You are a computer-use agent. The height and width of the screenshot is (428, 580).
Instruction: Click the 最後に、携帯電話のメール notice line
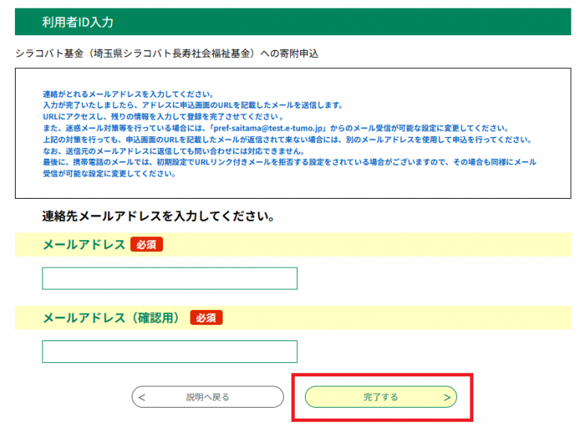(289, 163)
